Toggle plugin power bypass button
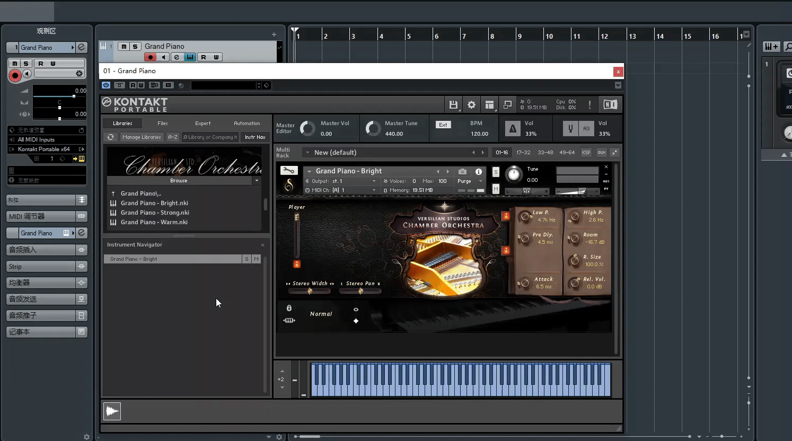 (106, 85)
